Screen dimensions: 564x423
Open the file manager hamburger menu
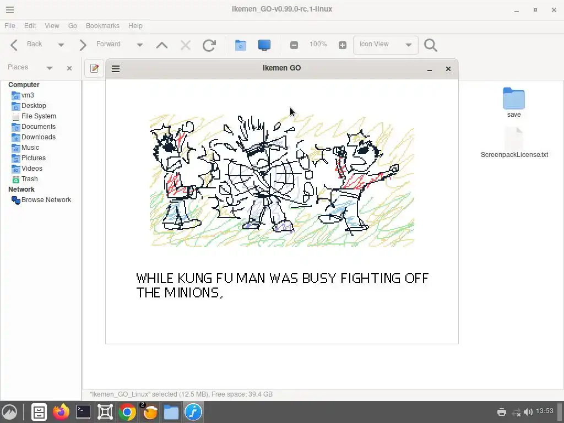coord(10,10)
